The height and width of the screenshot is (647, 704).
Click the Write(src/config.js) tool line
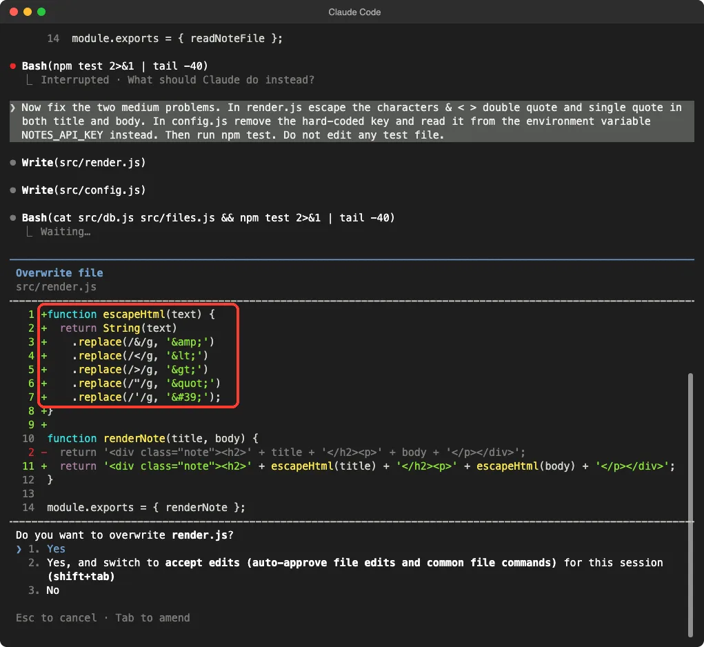coord(83,190)
